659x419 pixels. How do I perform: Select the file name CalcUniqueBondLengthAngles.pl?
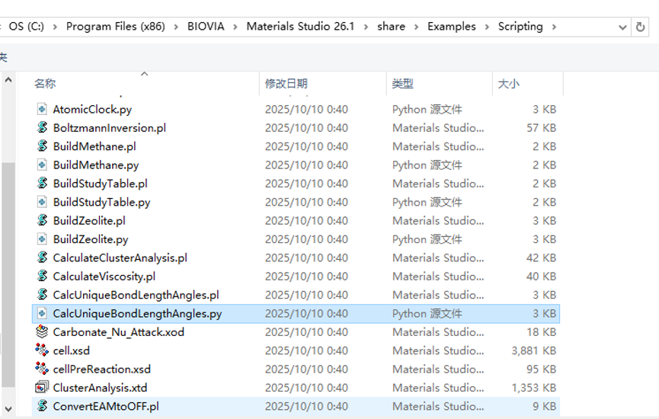(136, 295)
